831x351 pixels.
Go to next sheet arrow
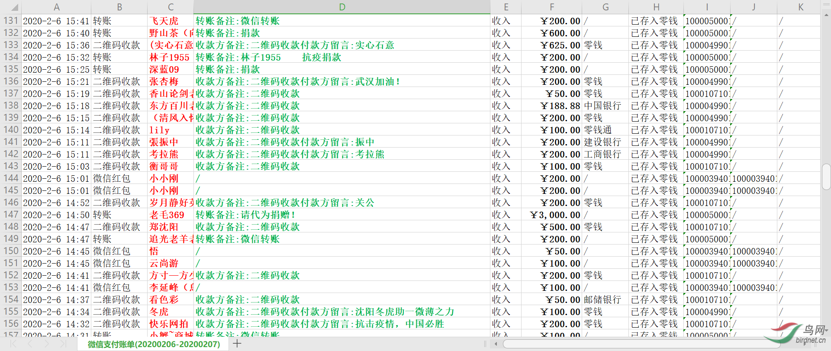coord(47,344)
